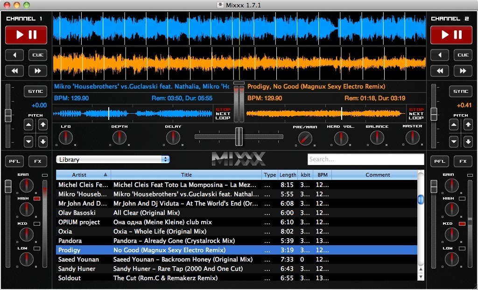The image size is (478, 290).
Task: Toggle Channel 2 HIGH kill switch
Action: 462,199
